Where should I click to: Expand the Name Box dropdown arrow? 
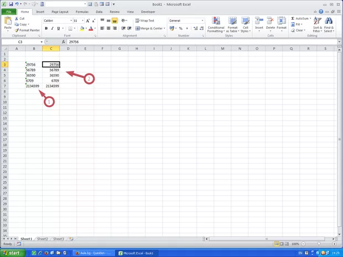(x=41, y=42)
